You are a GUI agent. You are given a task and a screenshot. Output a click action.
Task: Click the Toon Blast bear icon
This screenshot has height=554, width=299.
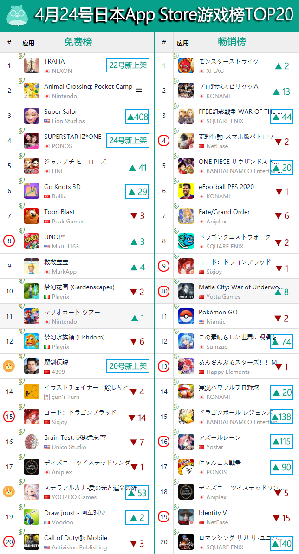pyautogui.click(x=32, y=216)
